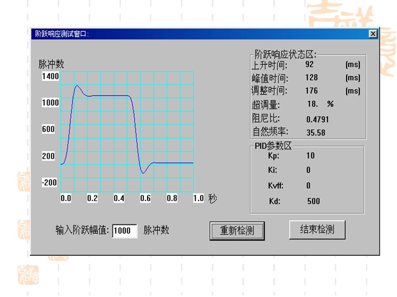Click the Ki parameter value 0
Viewport: 397px width, 297px height.
pyautogui.click(x=308, y=171)
